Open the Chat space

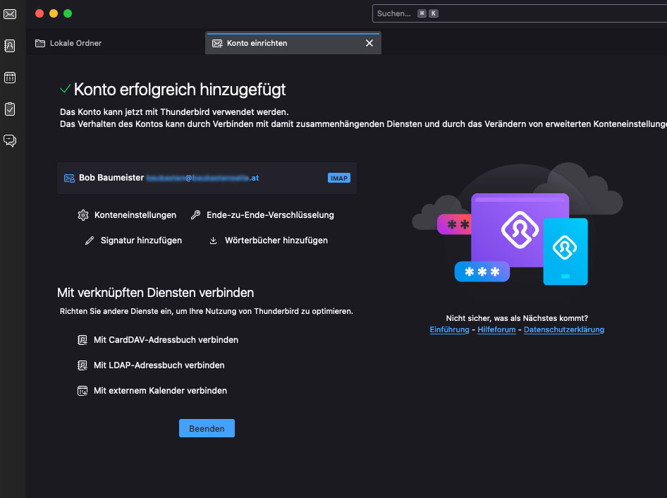pyautogui.click(x=10, y=141)
